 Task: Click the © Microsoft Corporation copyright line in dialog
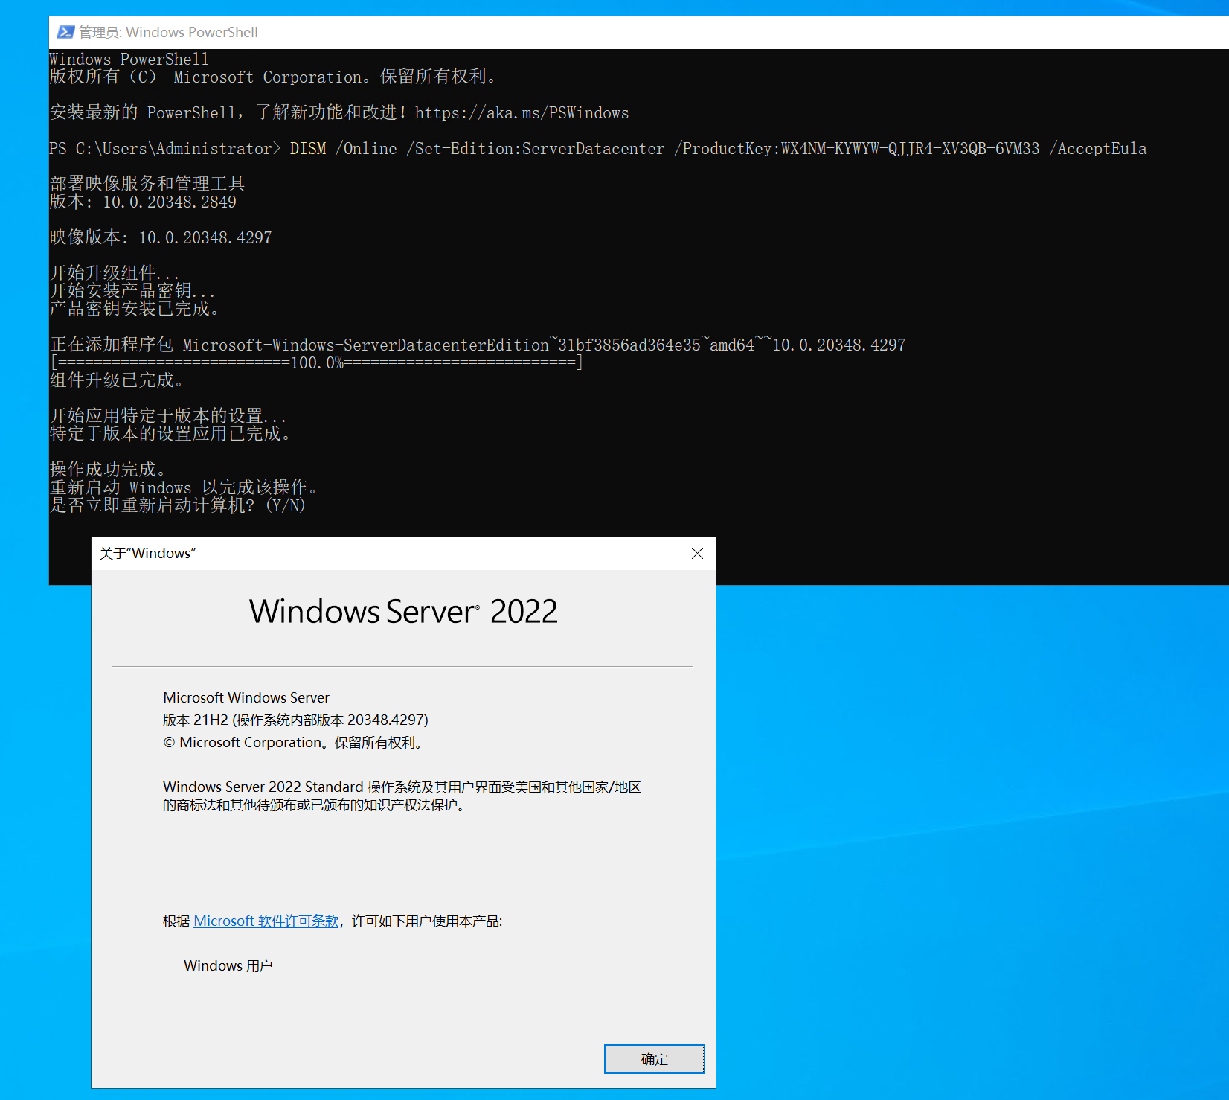pyautogui.click(x=294, y=742)
